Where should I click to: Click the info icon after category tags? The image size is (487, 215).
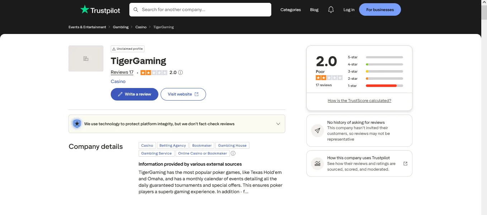[x=233, y=153]
